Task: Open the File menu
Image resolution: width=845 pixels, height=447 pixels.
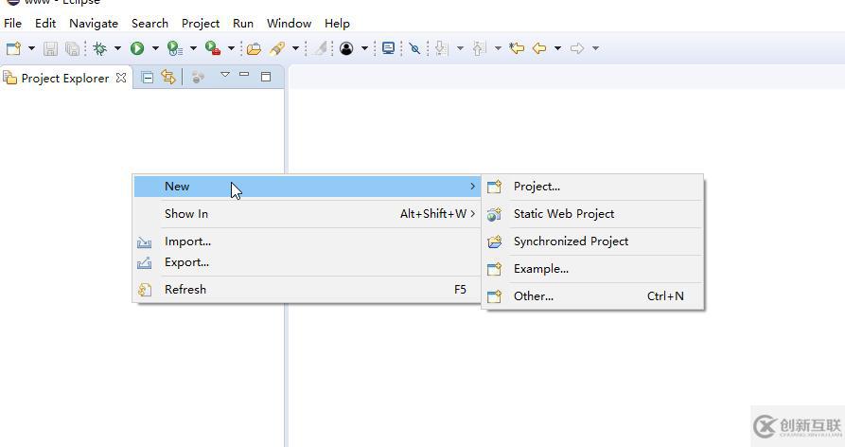Action: (12, 24)
